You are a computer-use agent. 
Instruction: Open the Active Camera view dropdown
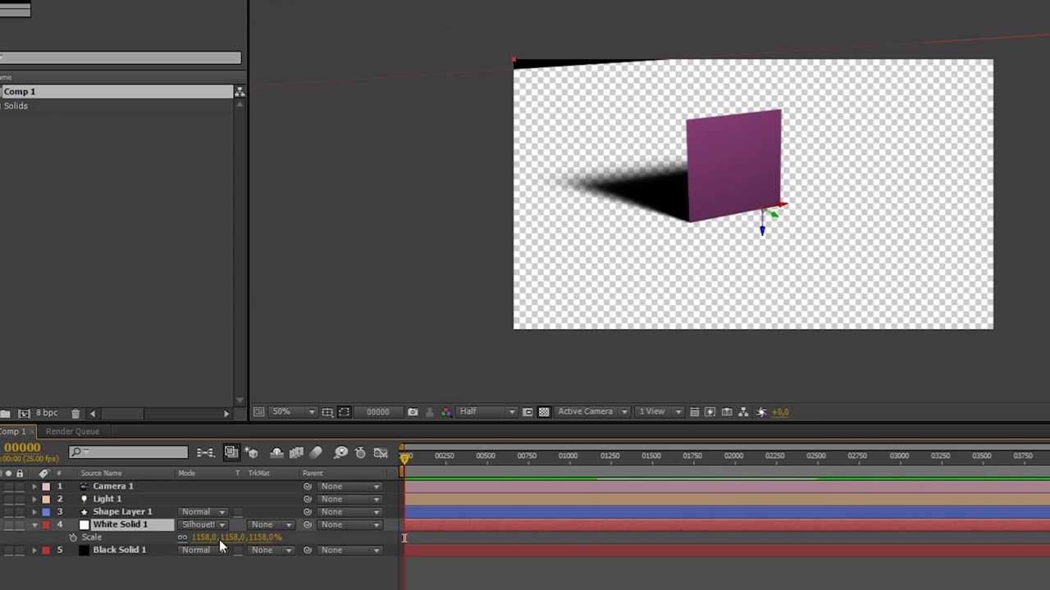click(x=593, y=412)
